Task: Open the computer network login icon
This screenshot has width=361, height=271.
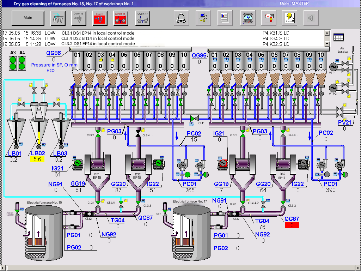Action: point(203,18)
